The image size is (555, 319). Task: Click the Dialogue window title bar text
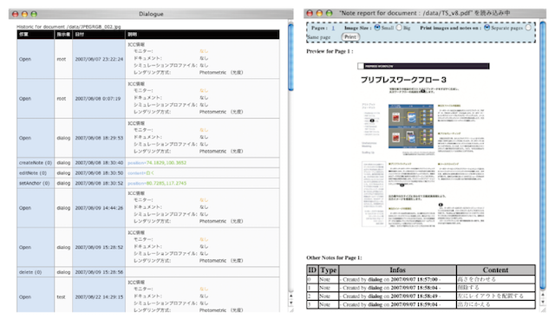pos(151,14)
